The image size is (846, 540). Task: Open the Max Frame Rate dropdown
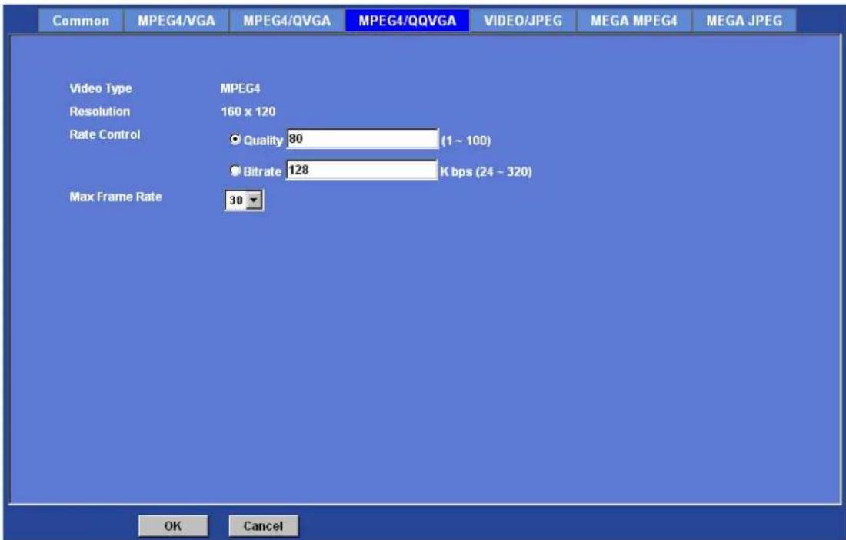[x=244, y=200]
